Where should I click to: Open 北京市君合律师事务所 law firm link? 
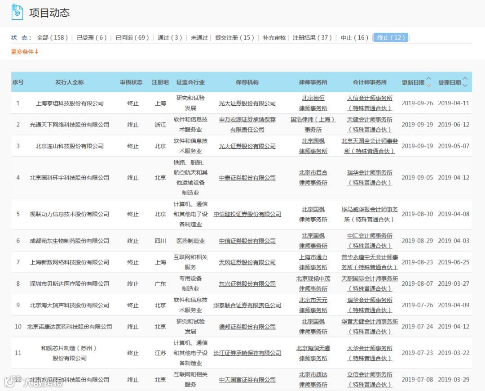pyautogui.click(x=313, y=178)
